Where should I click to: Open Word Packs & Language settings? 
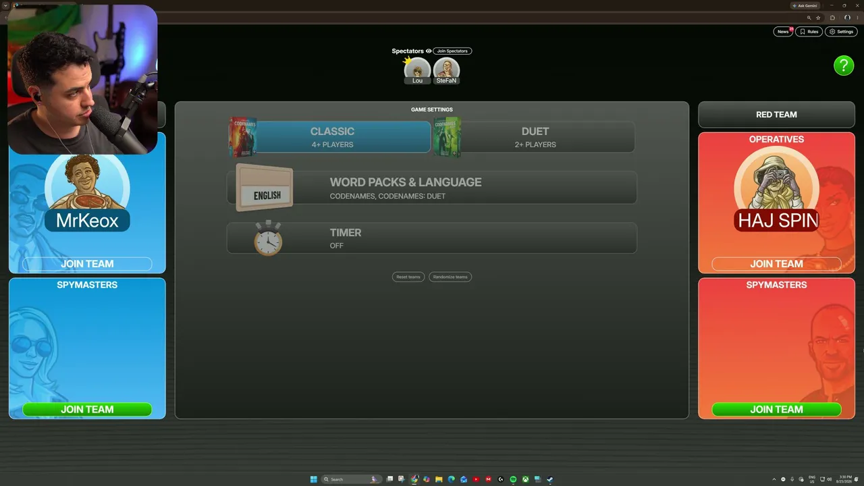[432, 188]
